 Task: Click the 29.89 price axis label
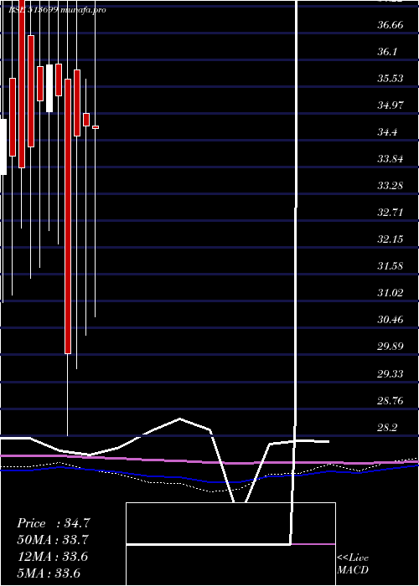(x=391, y=347)
